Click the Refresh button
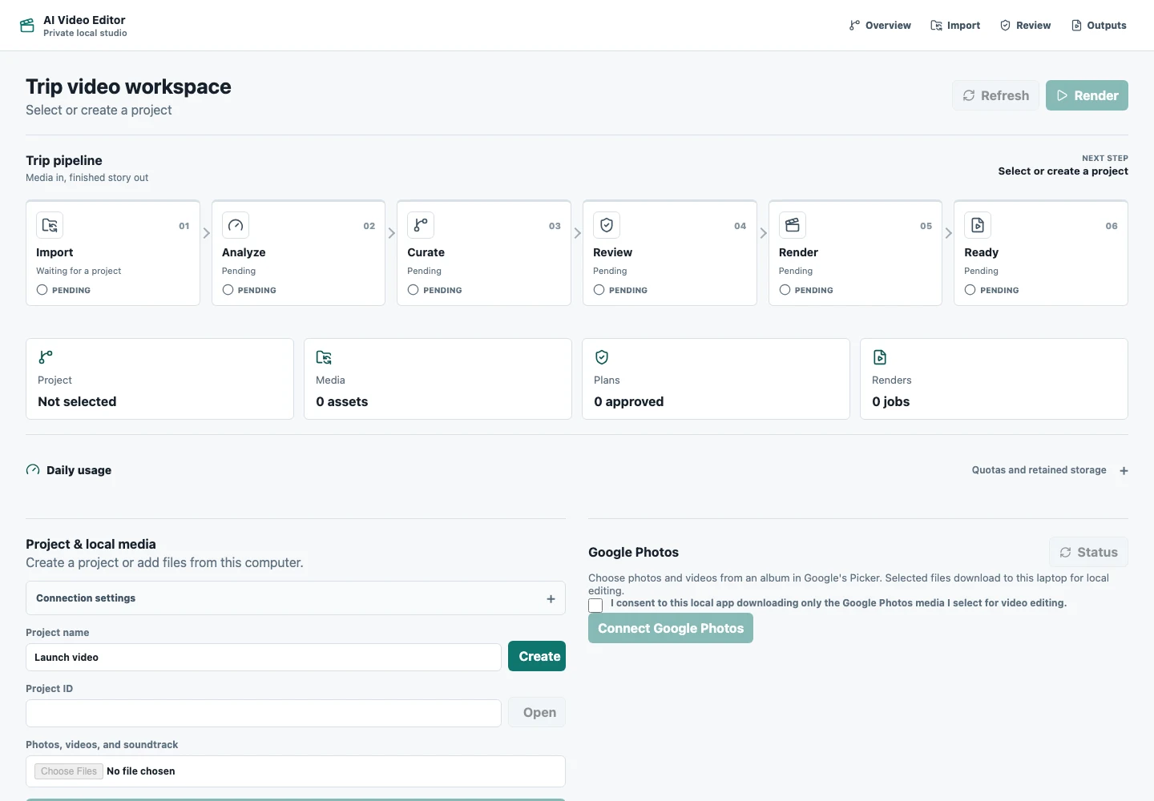This screenshot has width=1154, height=801. 995,95
